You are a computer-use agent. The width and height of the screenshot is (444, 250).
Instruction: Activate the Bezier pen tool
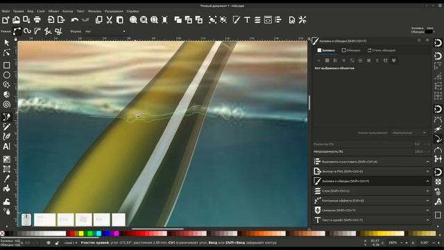pos(6,117)
